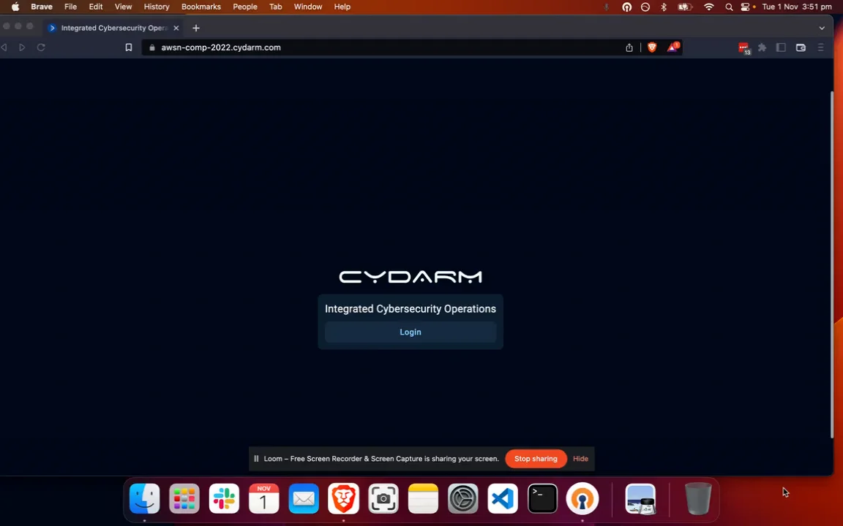This screenshot has height=526, width=843.
Task: Open the History menu
Action: pyautogui.click(x=157, y=7)
